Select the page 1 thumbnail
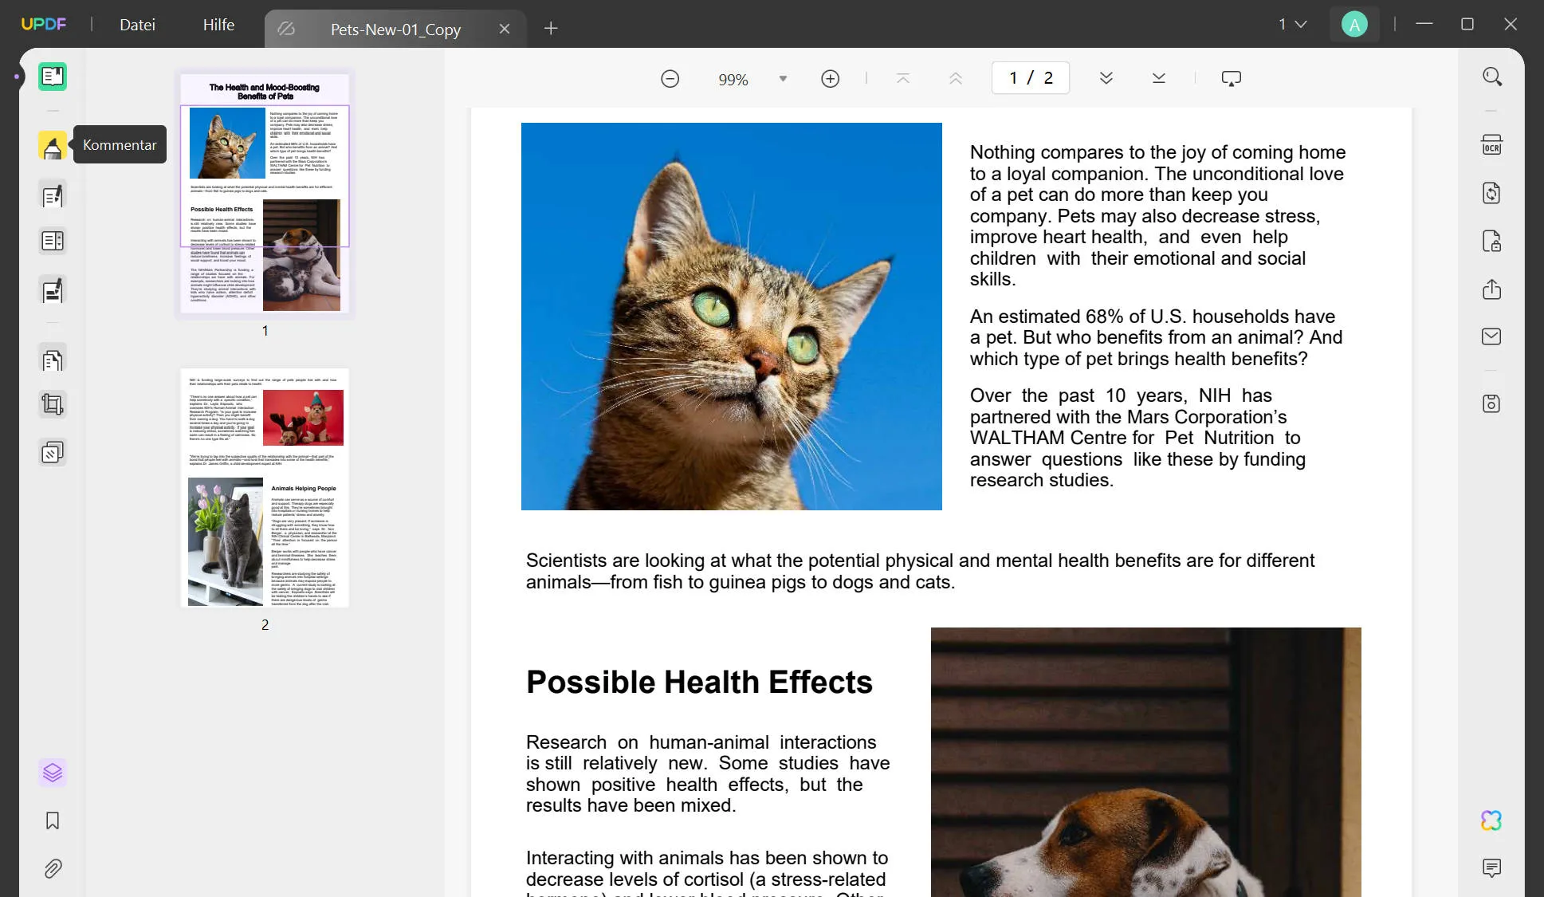The height and width of the screenshot is (897, 1544). [265, 194]
